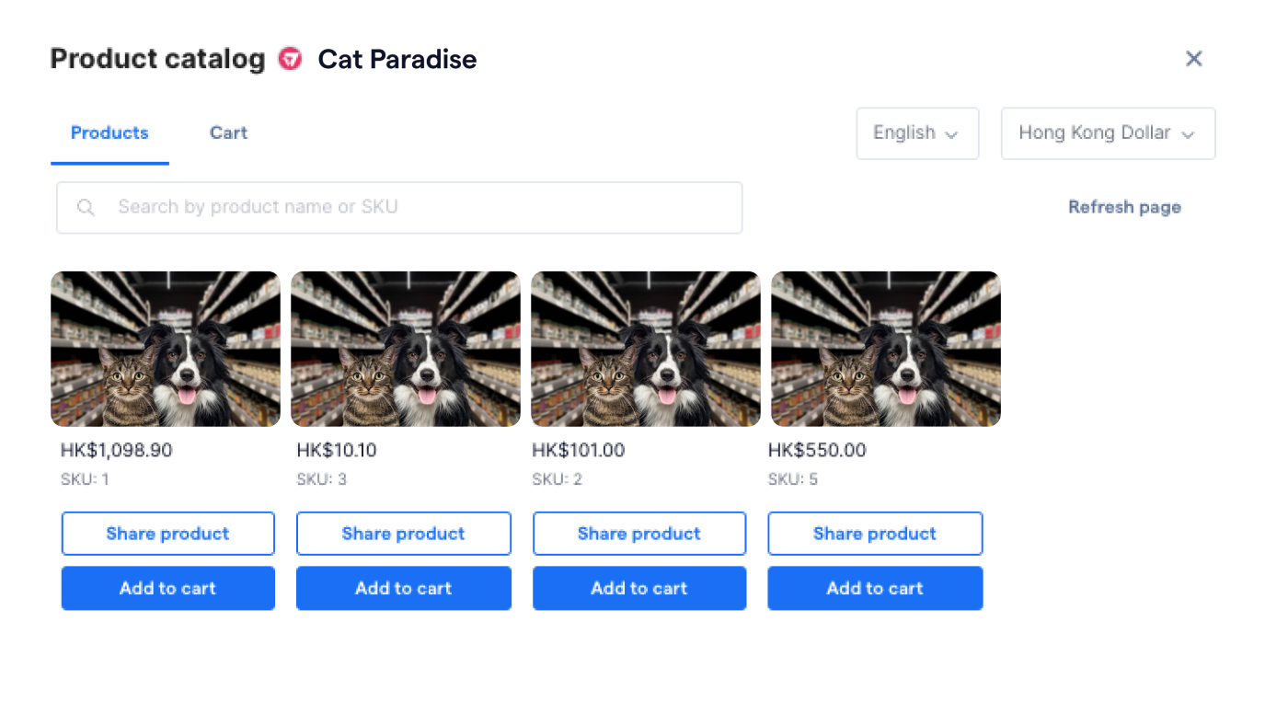Share product priced HK$10.10
This screenshot has width=1265, height=725.
click(x=404, y=534)
